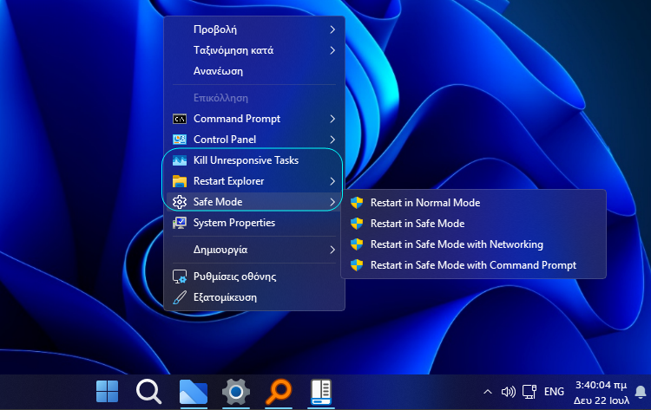Screen dimensions: 651x410
Task: Click shield icon beside Restart in Normal Mode
Action: [357, 203]
